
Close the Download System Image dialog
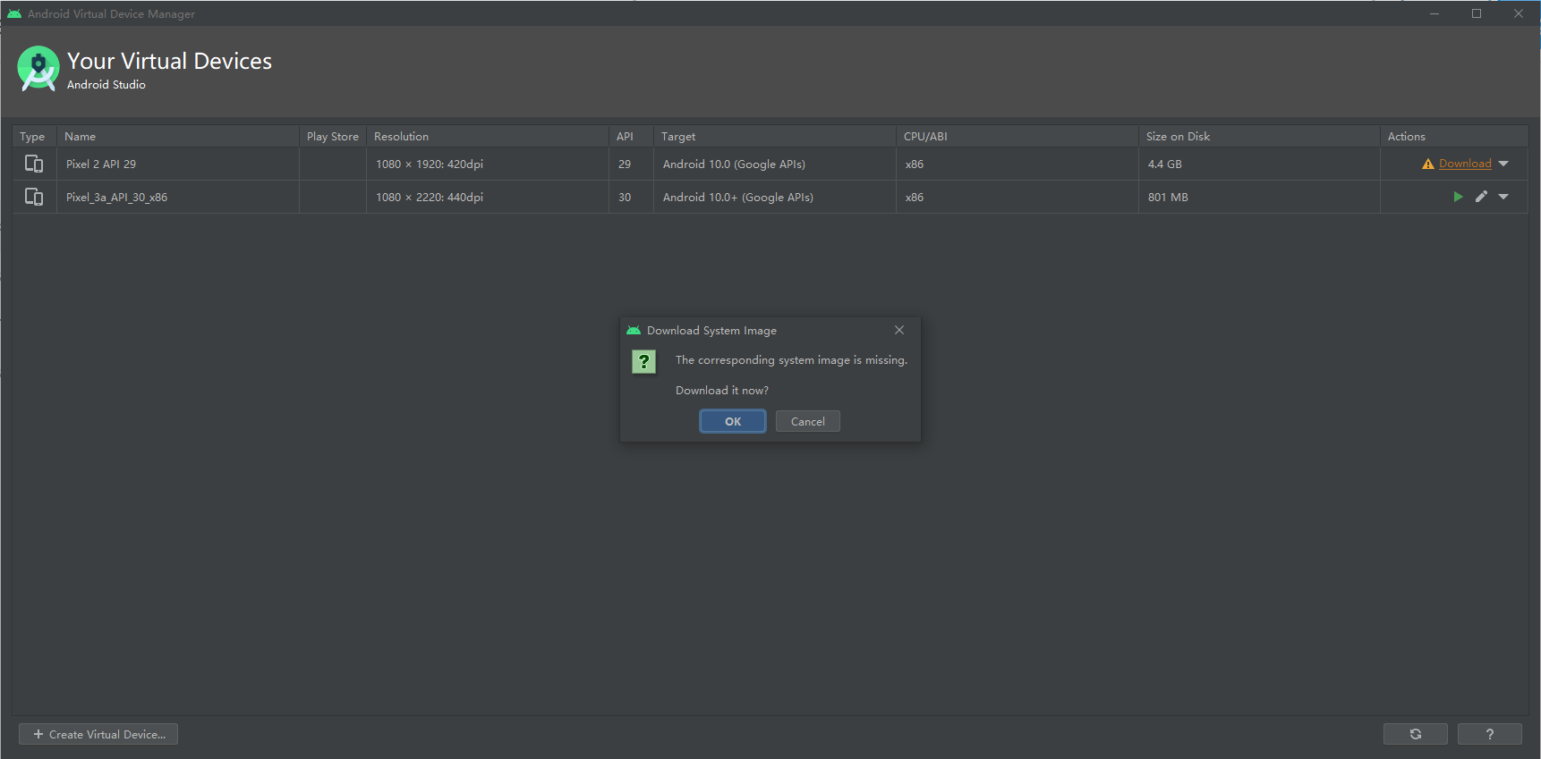point(899,330)
